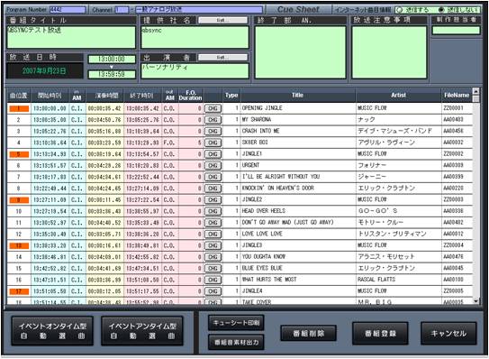
Task: Click the イベントオンタイム型 自動選曲 button
Action: coord(52,331)
